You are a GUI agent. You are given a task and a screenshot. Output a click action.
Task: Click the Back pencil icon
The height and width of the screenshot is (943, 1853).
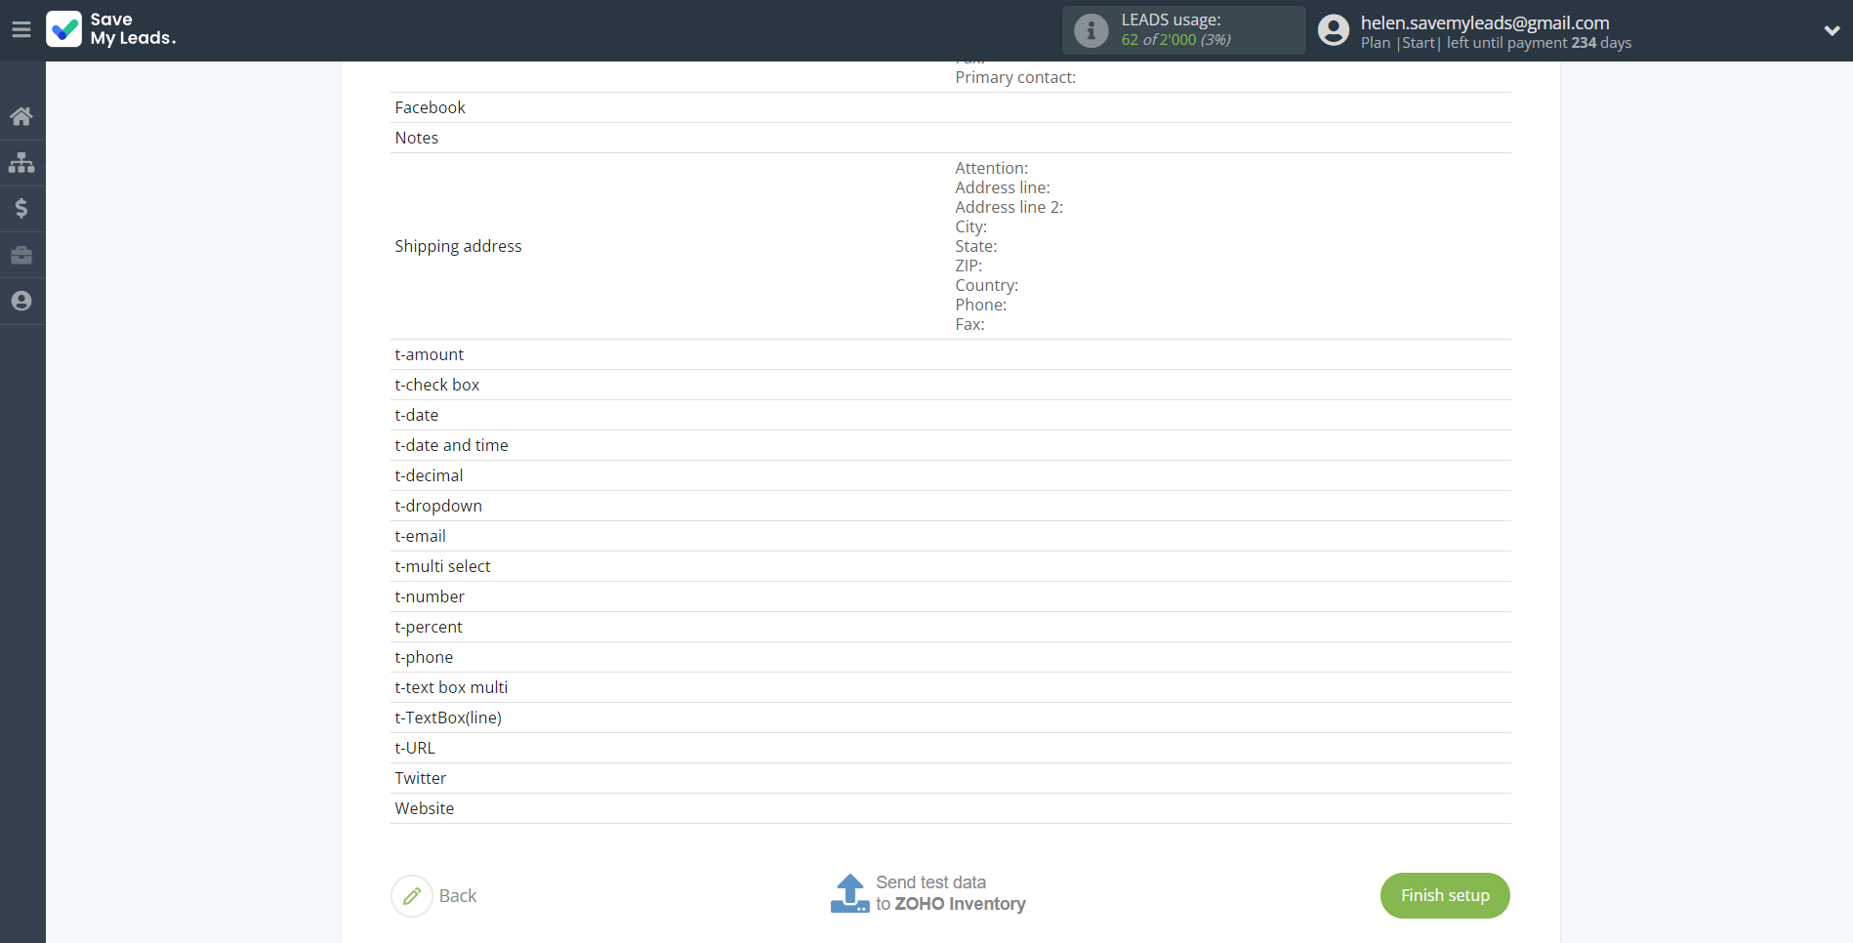(x=412, y=895)
